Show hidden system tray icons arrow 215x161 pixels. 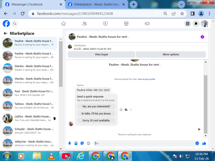click(168, 156)
